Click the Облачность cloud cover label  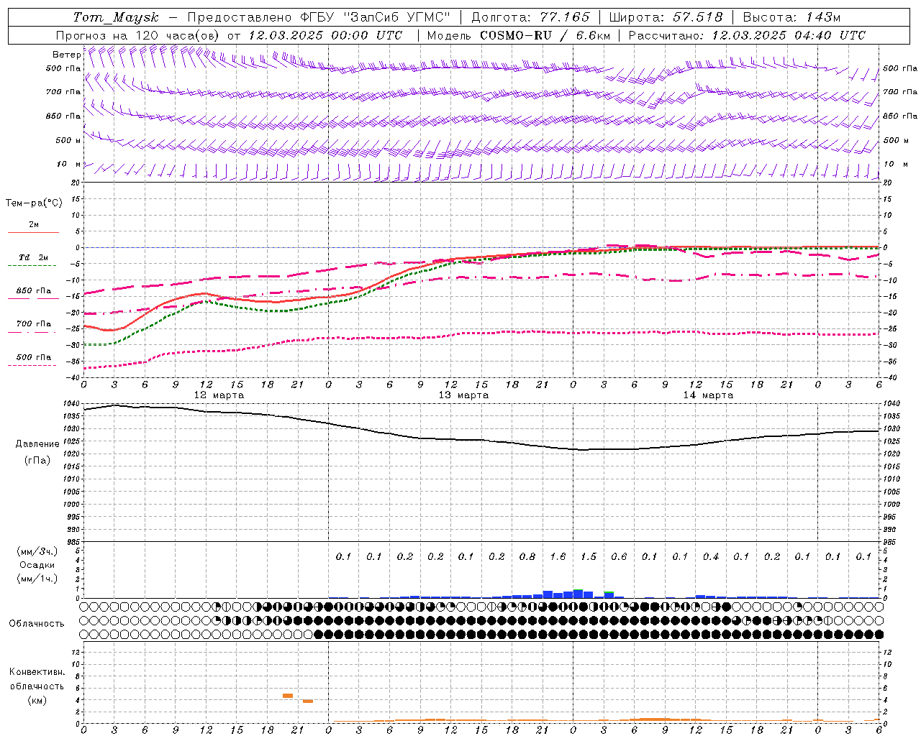pyautogui.click(x=37, y=624)
